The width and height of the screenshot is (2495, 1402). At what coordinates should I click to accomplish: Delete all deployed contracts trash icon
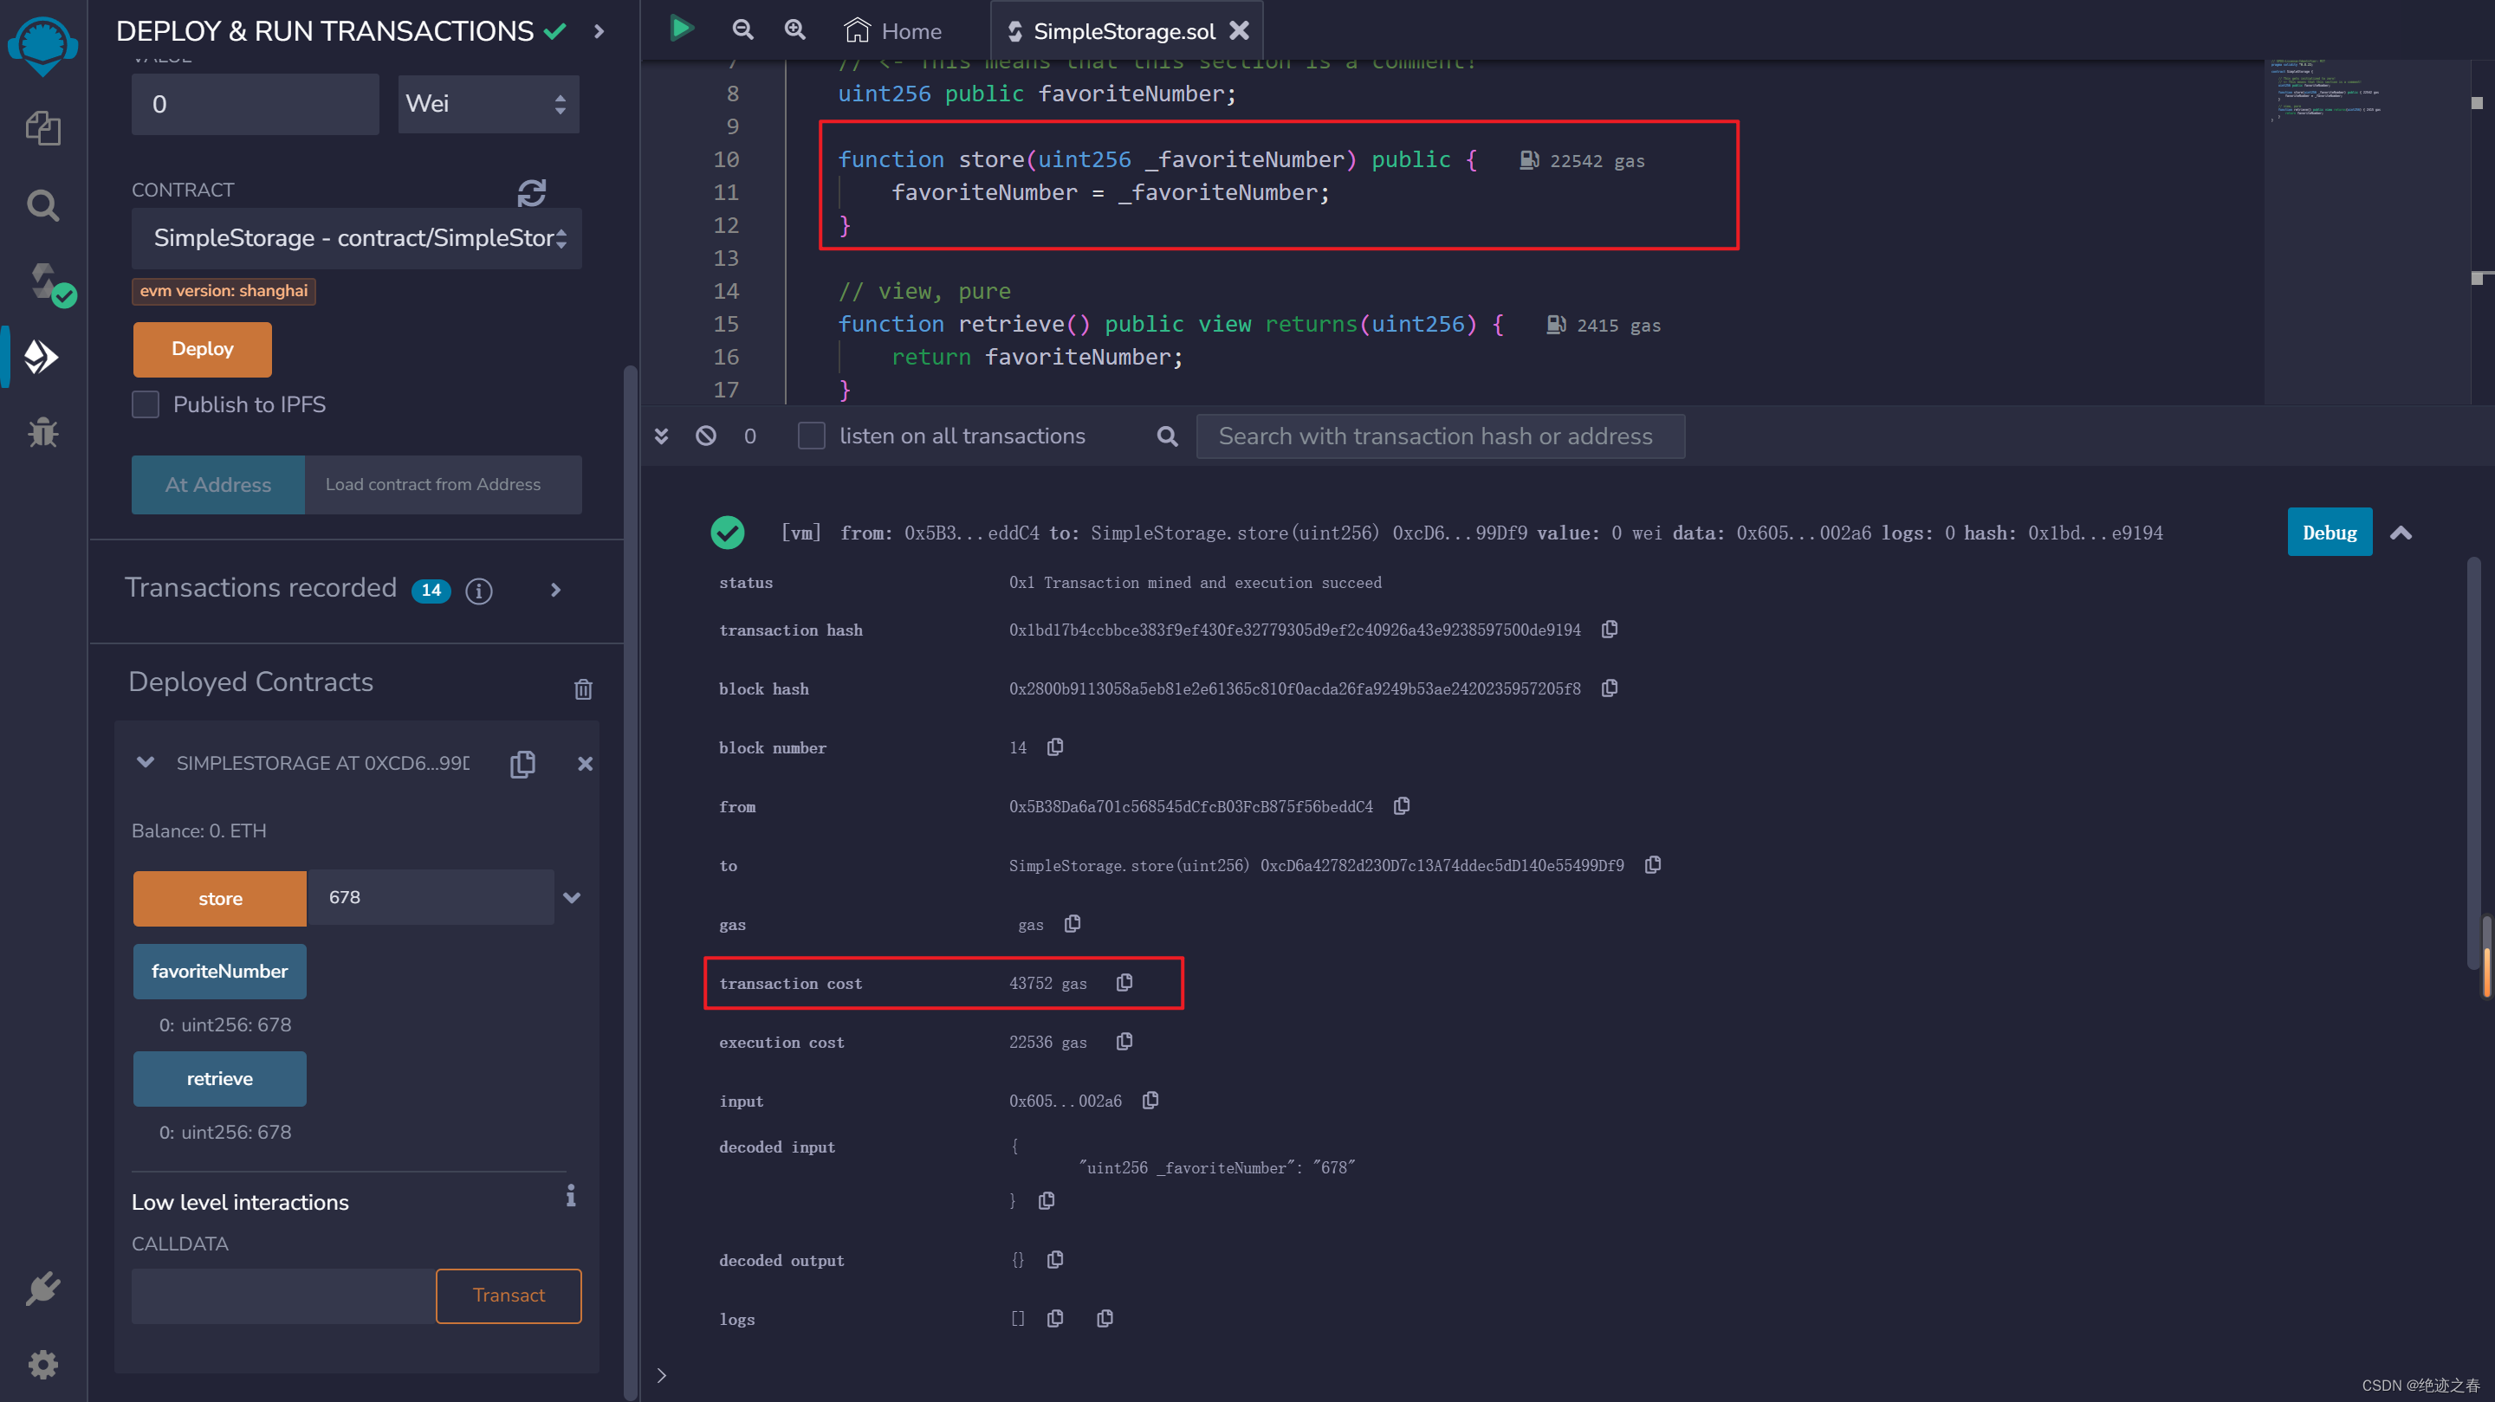(x=583, y=688)
